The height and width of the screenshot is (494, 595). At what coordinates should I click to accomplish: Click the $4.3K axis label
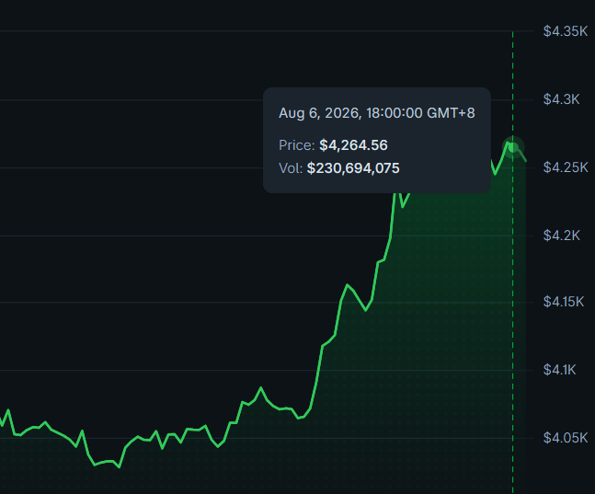point(561,99)
